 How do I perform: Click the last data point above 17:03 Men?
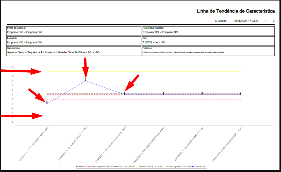coord(241,94)
